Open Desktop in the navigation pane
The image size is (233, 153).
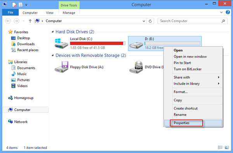pos(21,38)
